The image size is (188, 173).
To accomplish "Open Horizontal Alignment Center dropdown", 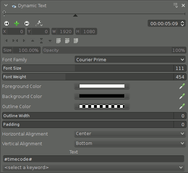I will pos(130,134).
